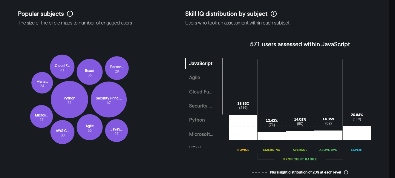Click the Python bubble with 72 users
This screenshot has height=178, width=395.
[x=69, y=99]
